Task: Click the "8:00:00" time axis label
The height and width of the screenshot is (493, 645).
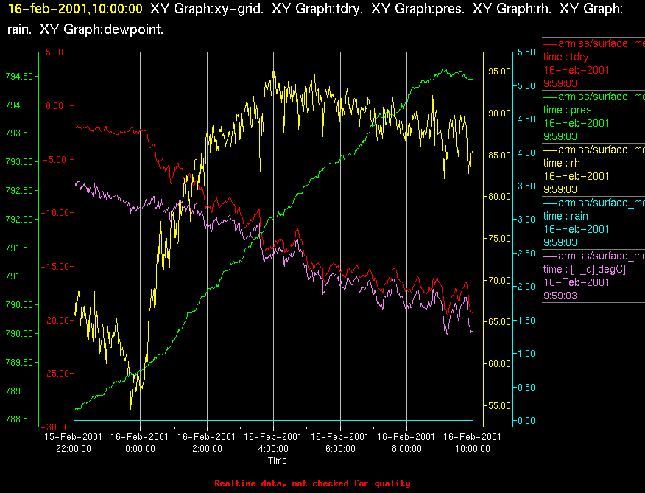Action: [x=407, y=449]
